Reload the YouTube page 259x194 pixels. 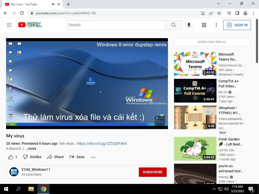click(x=22, y=13)
